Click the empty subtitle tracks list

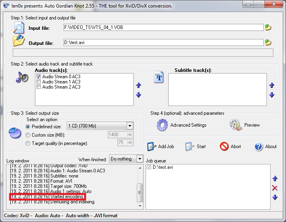click(x=217, y=89)
